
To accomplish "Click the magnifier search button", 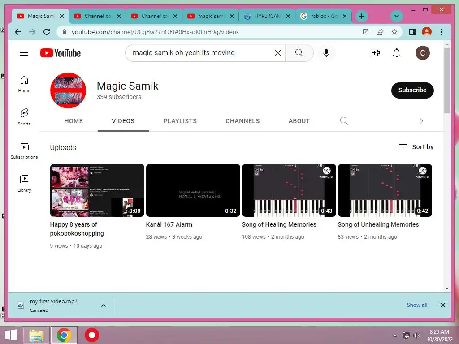I will (x=299, y=53).
